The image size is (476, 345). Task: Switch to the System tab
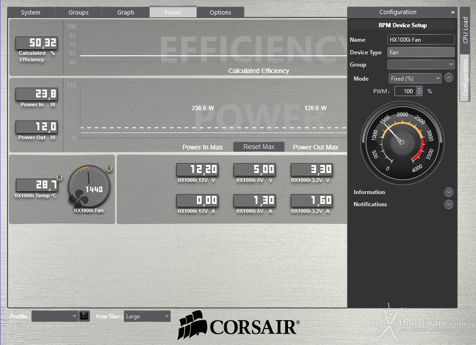coord(30,13)
